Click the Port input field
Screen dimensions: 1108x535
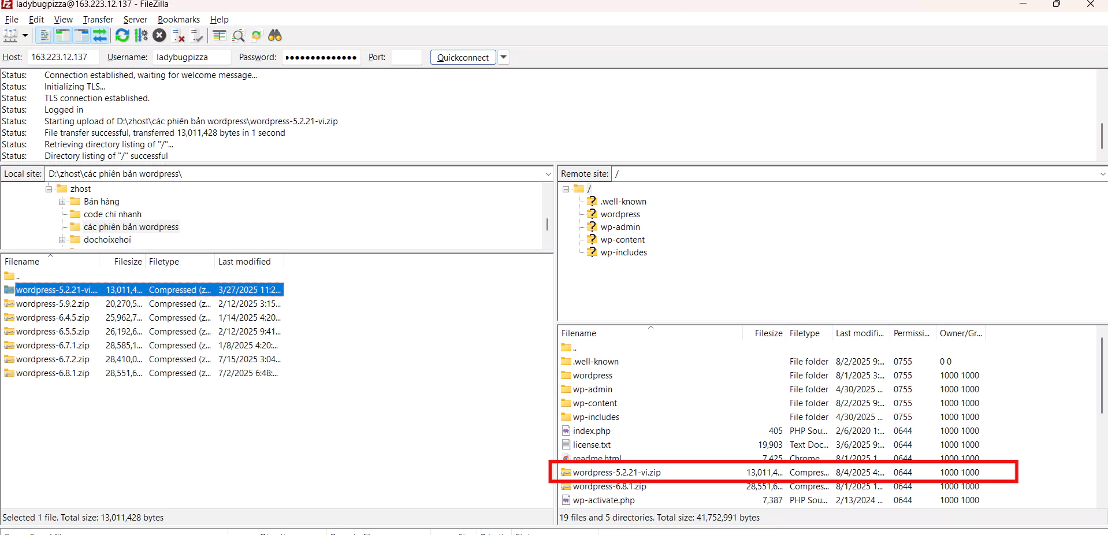click(x=406, y=57)
